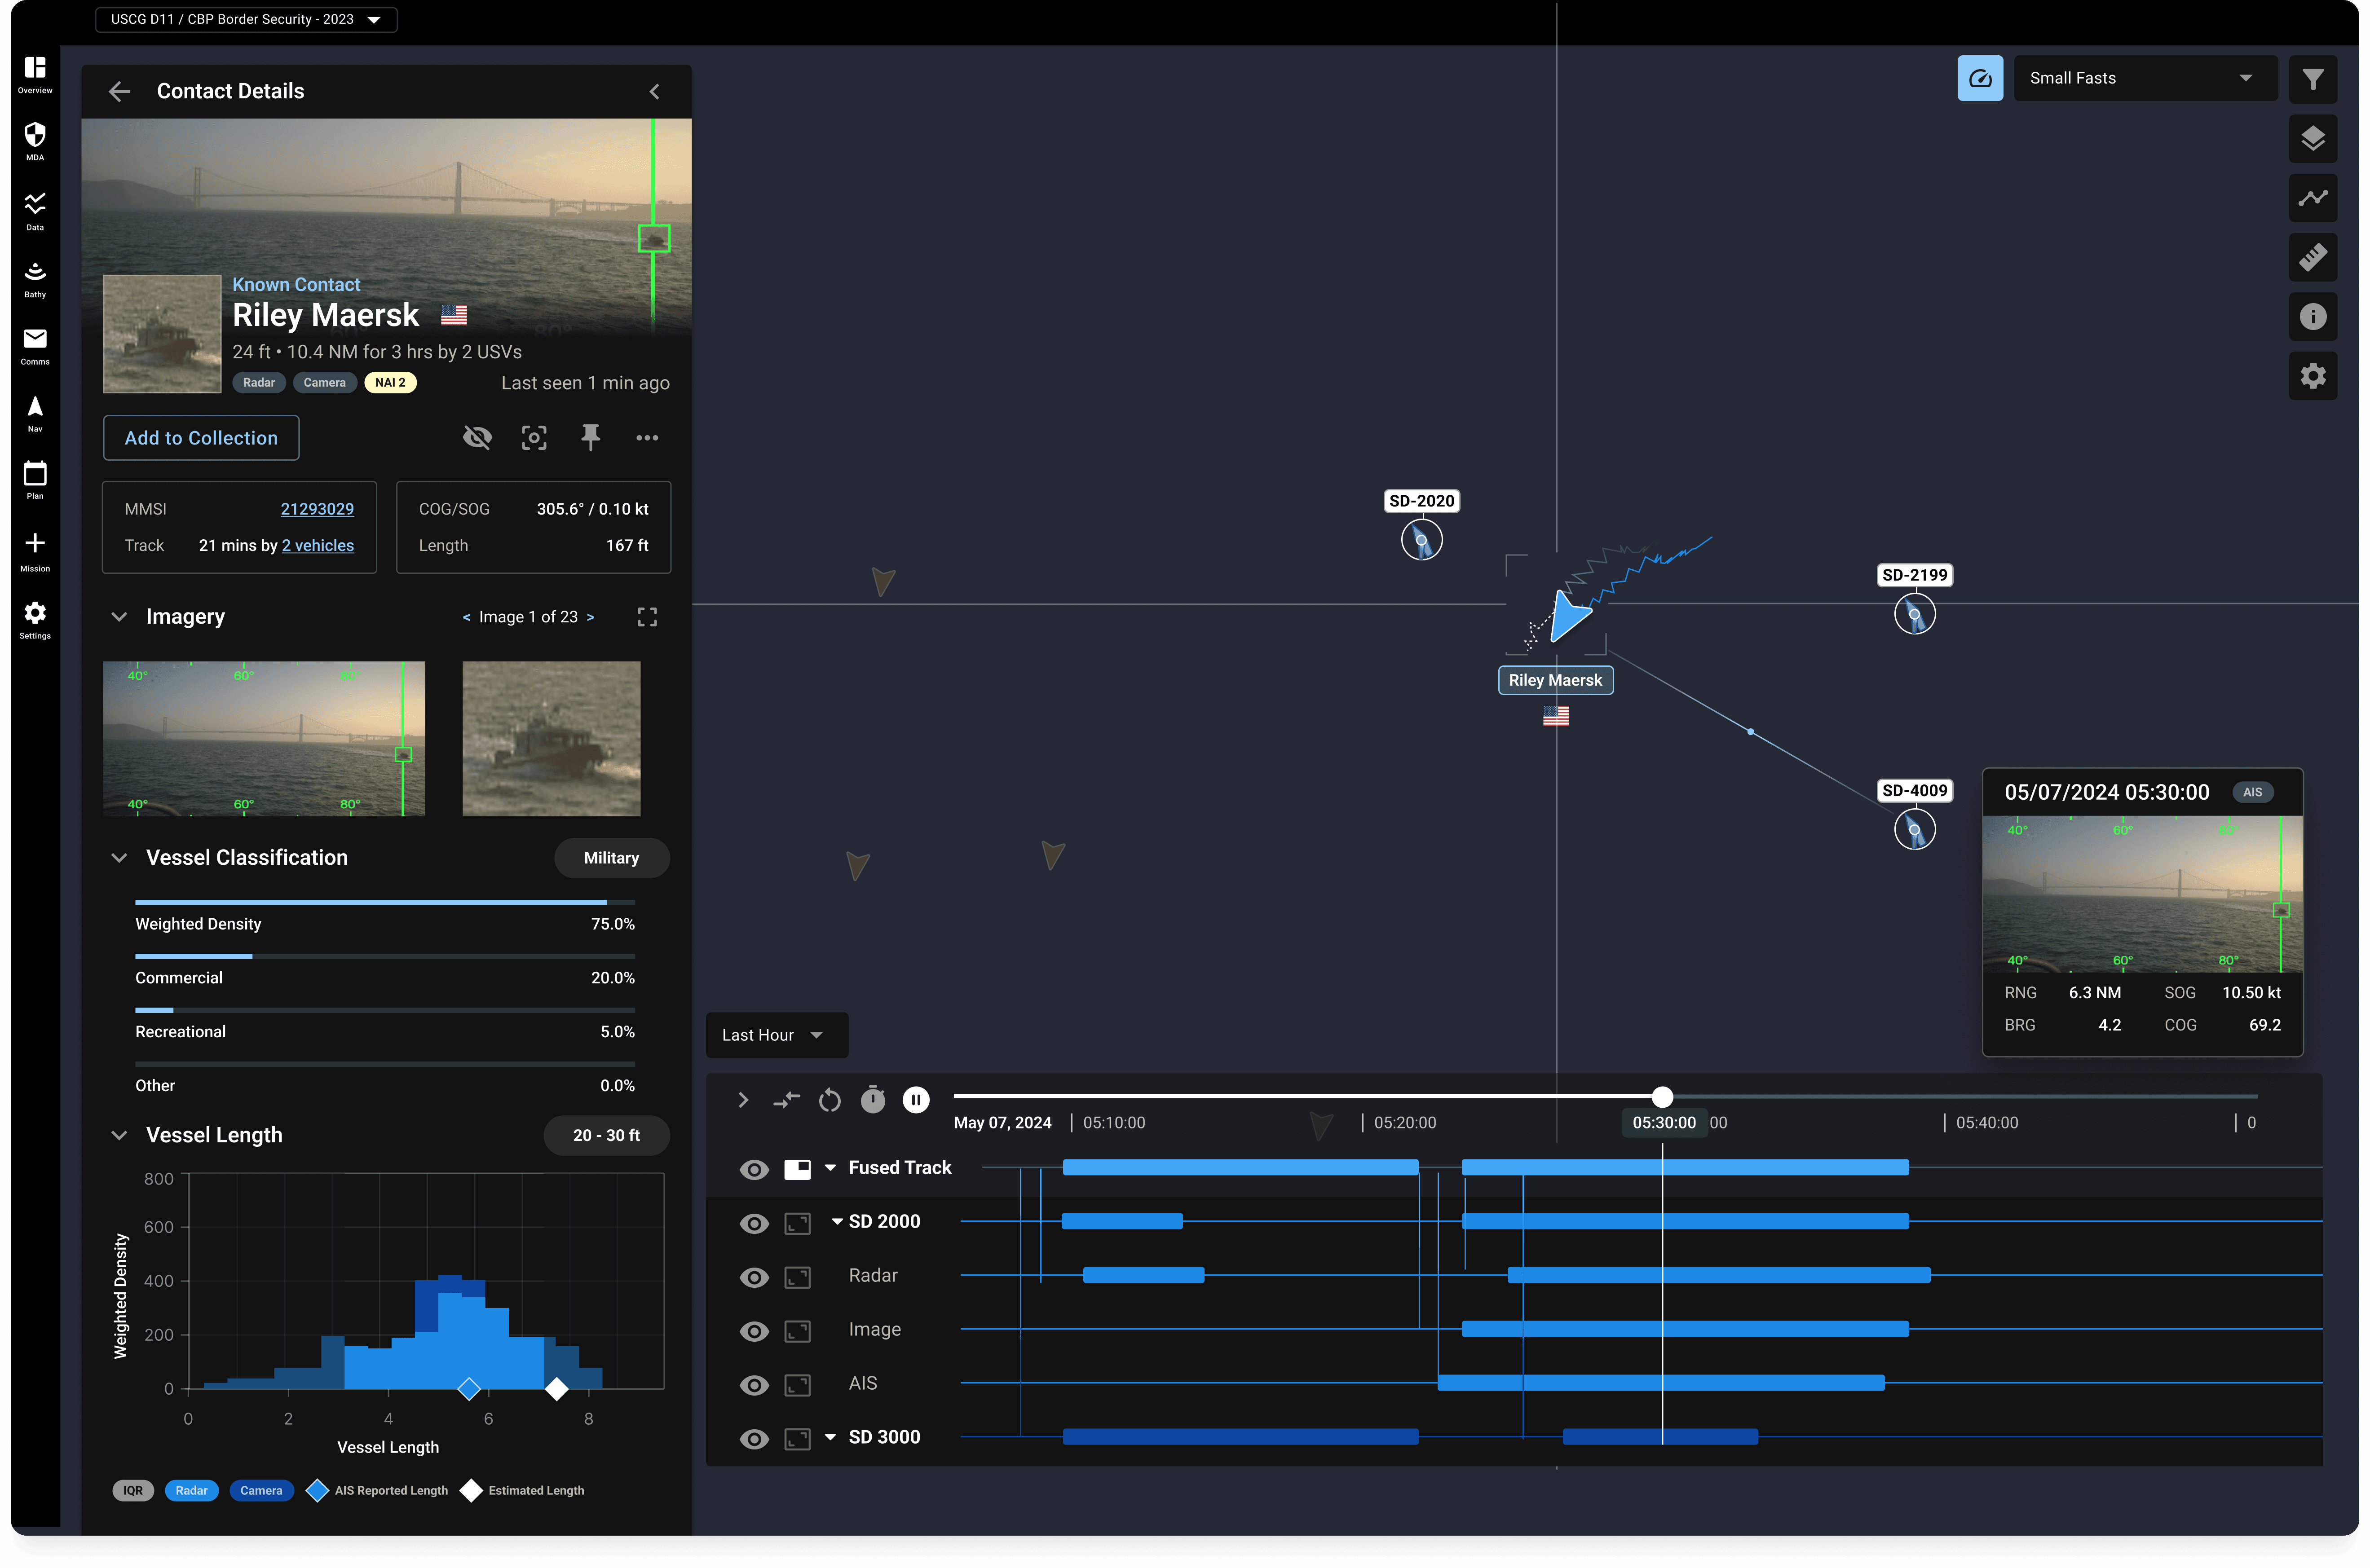Viewport: 2370px width, 1568px height.
Task: Open MMSI 21293029 link
Action: [317, 509]
